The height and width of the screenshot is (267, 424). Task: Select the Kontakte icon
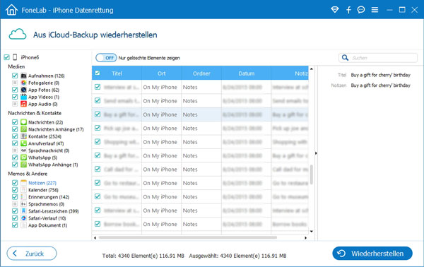[x=24, y=136]
